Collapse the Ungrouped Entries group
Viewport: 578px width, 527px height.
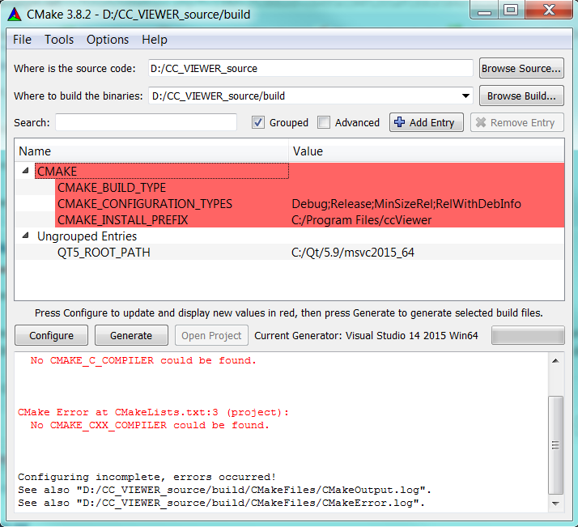[x=24, y=236]
